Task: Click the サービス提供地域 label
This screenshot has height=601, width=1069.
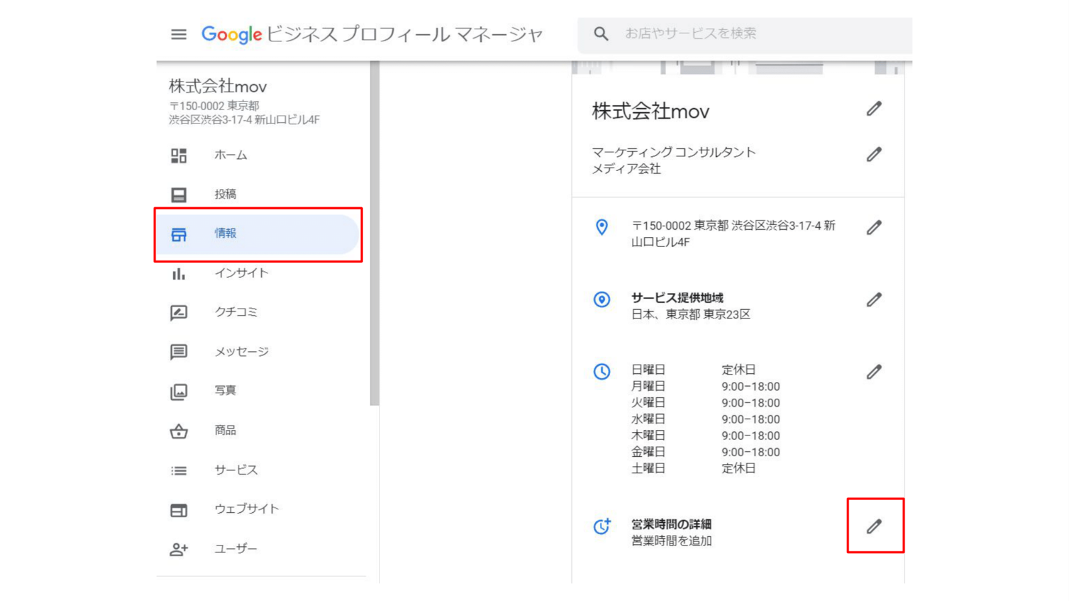Action: (677, 298)
